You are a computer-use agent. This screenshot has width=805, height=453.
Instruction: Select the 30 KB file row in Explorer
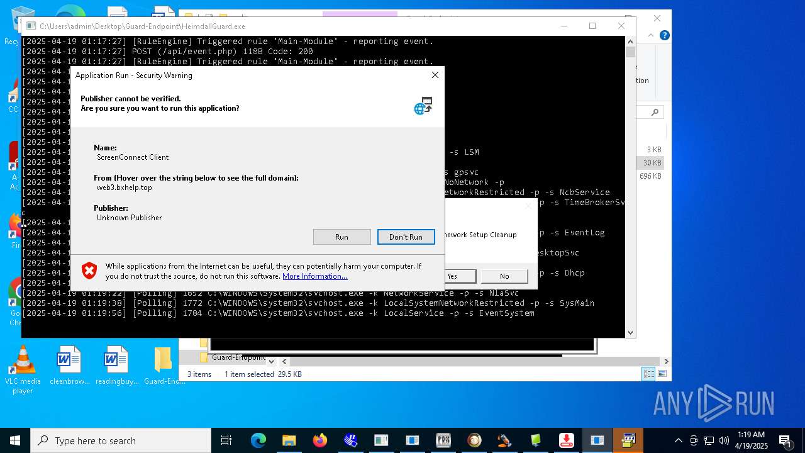pos(652,163)
